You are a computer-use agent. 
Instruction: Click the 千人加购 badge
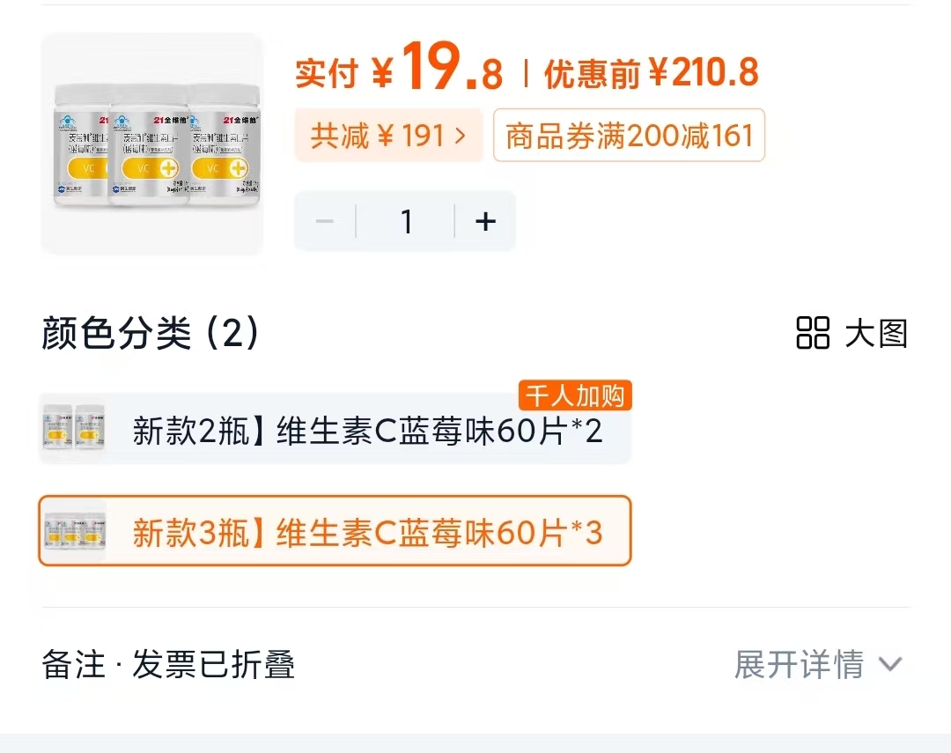576,395
